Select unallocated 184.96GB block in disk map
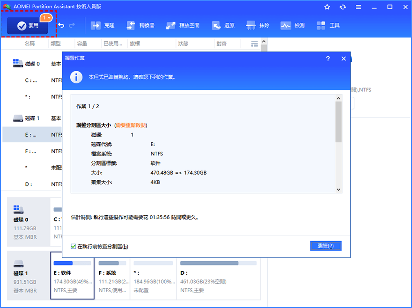Viewport: 412px width, 308px height. coord(154,278)
